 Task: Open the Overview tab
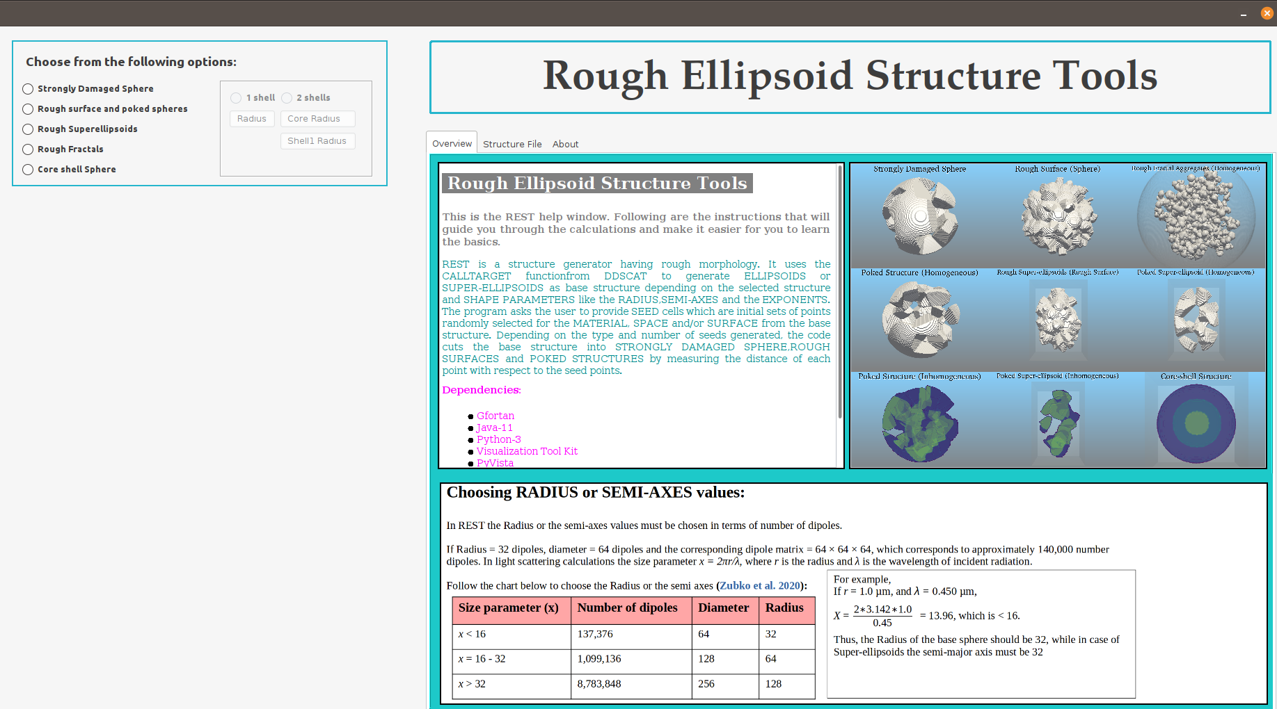[452, 143]
